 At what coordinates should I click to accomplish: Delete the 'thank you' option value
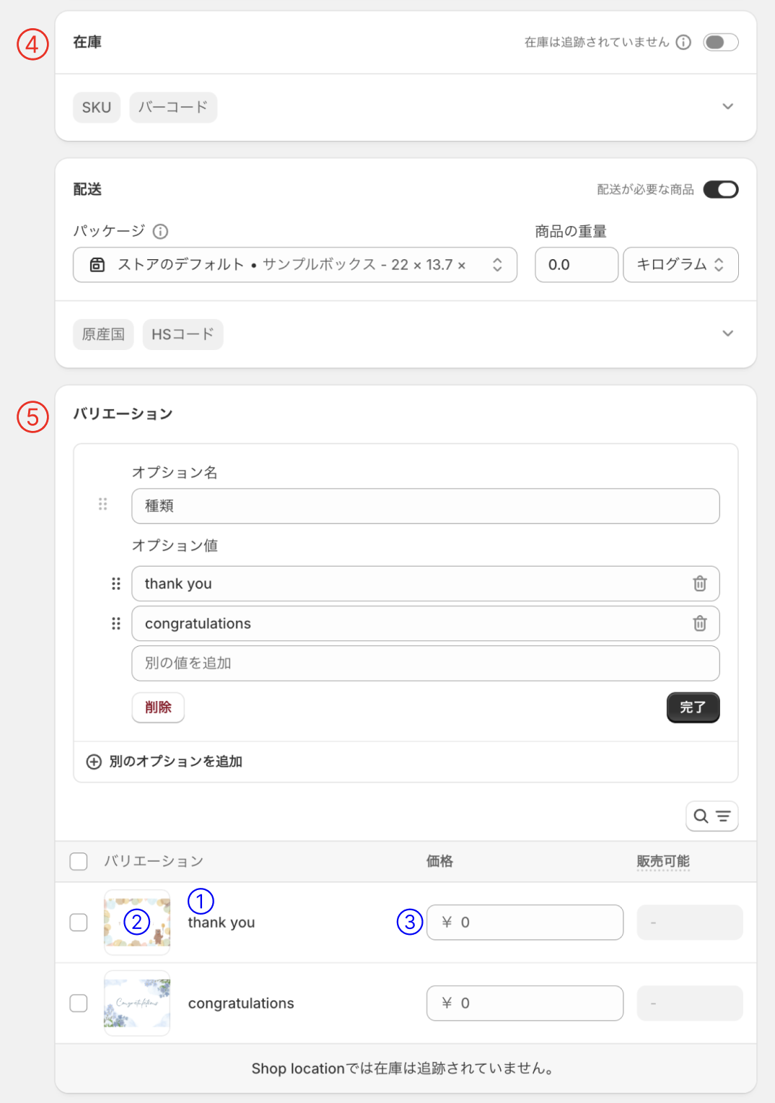tap(699, 584)
